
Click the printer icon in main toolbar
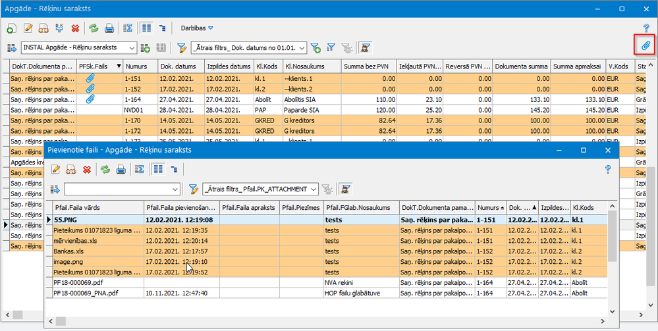tap(109, 28)
